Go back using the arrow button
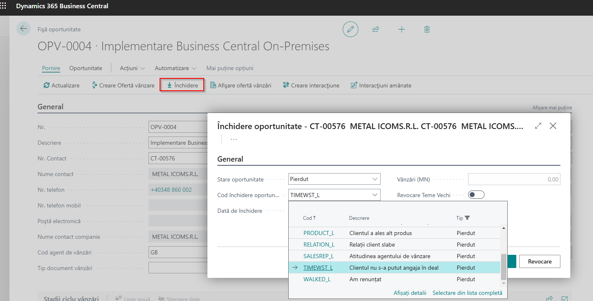593x301 pixels. pos(24,28)
